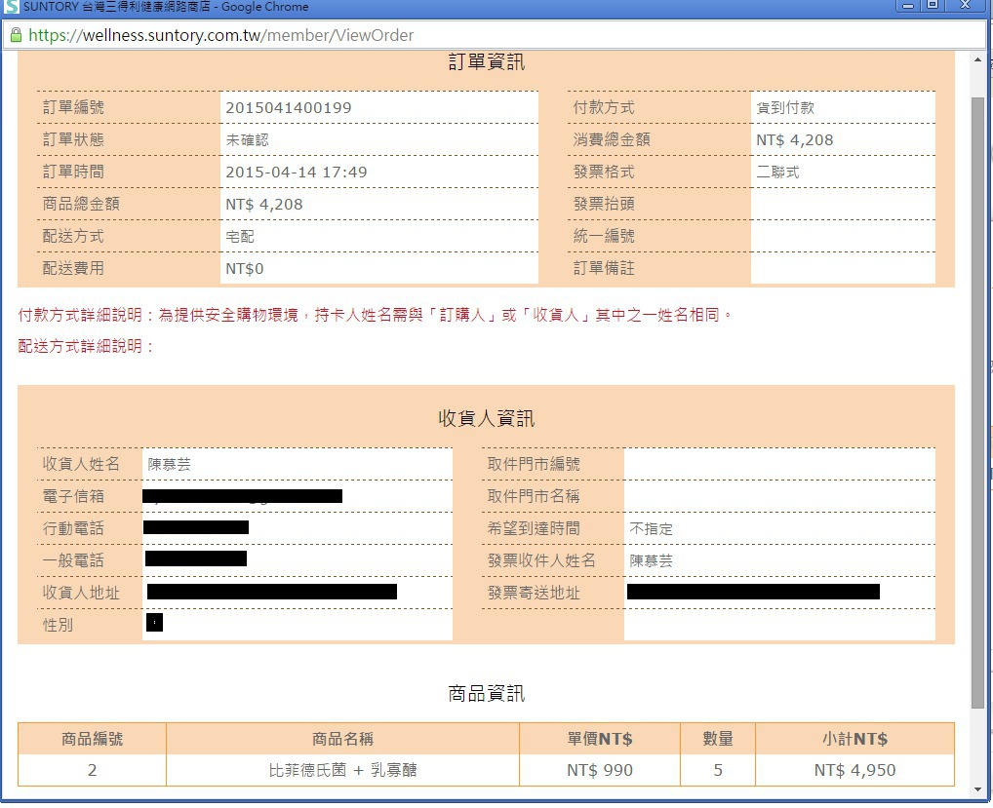Click the 行動電話 label

click(x=73, y=529)
